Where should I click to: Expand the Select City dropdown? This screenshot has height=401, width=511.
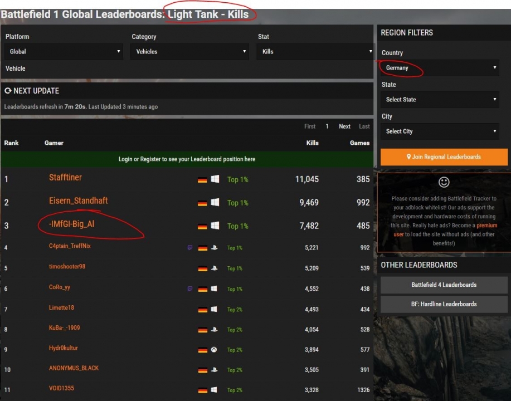440,131
